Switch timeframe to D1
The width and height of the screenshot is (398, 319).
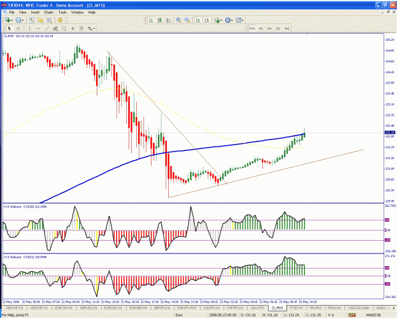278,29
